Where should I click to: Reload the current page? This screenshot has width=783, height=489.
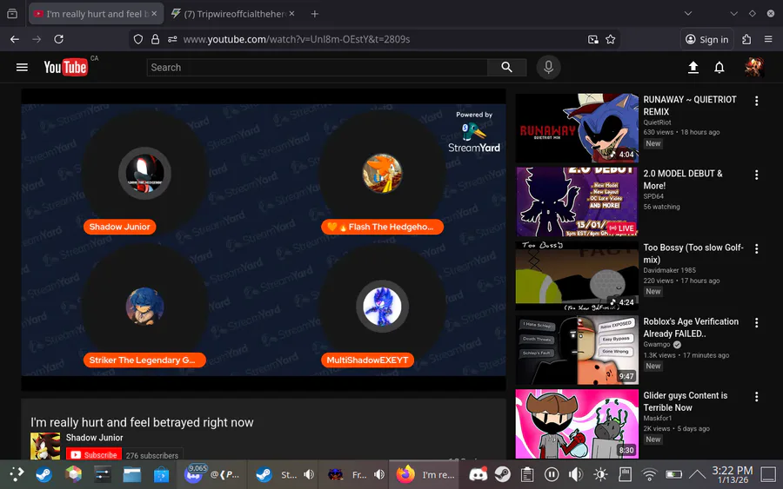(x=58, y=39)
